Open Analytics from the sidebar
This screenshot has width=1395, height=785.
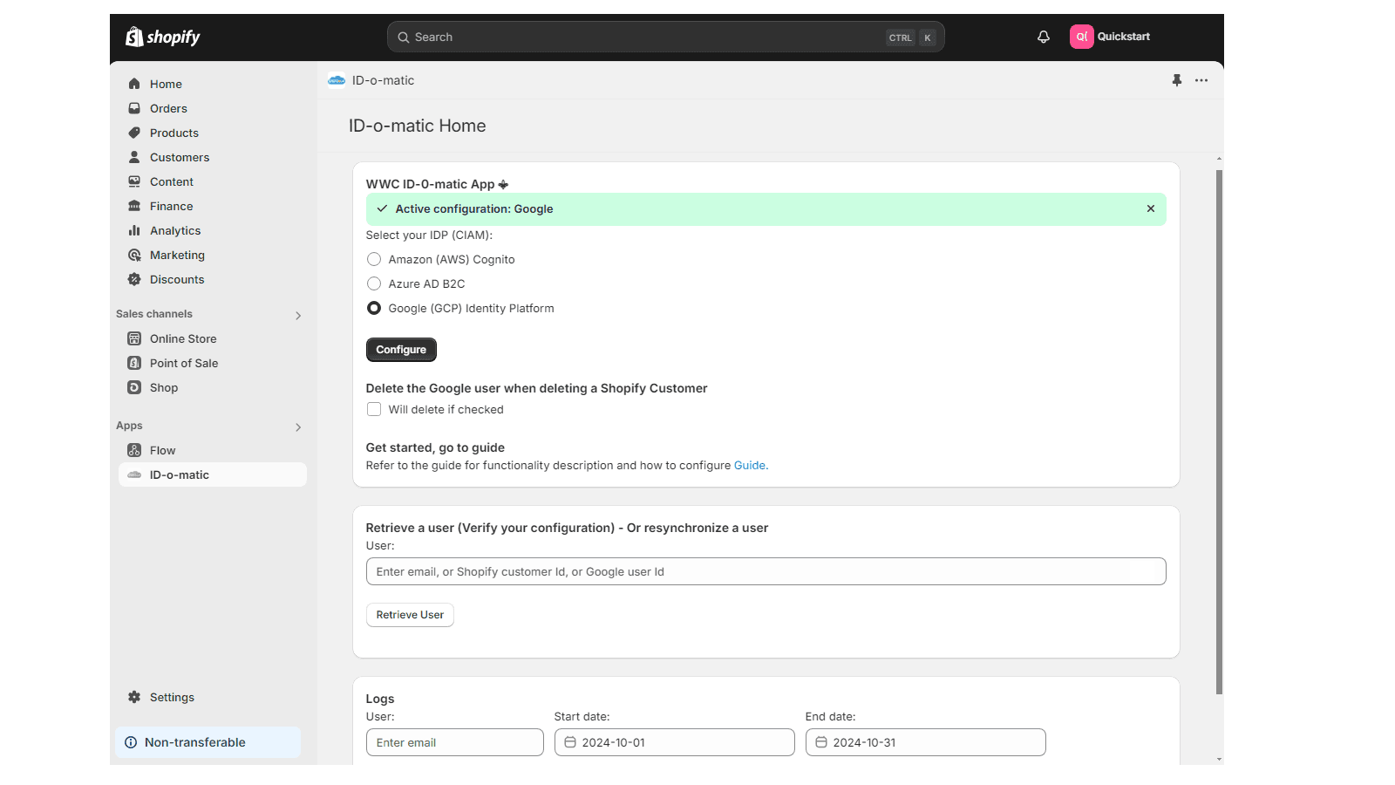click(174, 230)
